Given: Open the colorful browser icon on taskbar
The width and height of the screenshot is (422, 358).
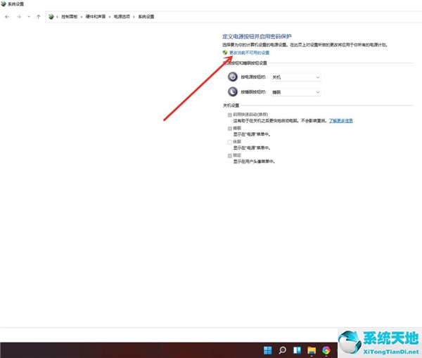Looking at the screenshot, I should click(x=326, y=350).
